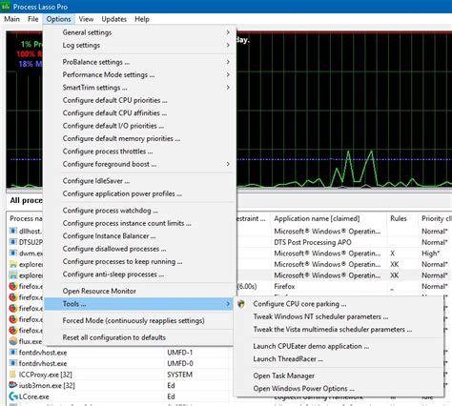Click the dwm.exe process icon
452x406 pixels.
coord(13,254)
